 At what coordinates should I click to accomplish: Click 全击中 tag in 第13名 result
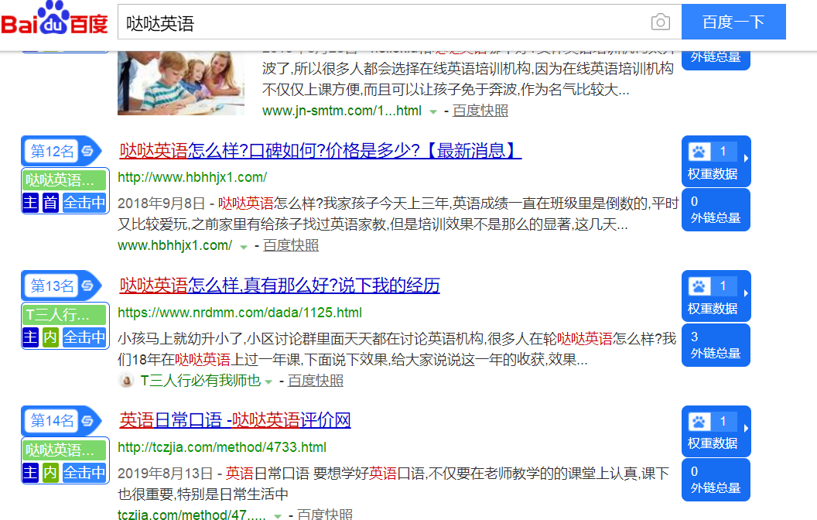84,337
